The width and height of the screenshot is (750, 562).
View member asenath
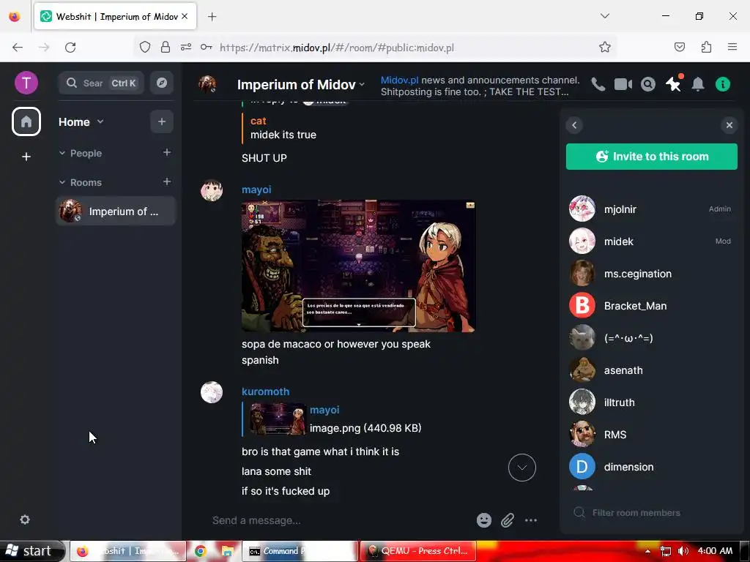651,370
